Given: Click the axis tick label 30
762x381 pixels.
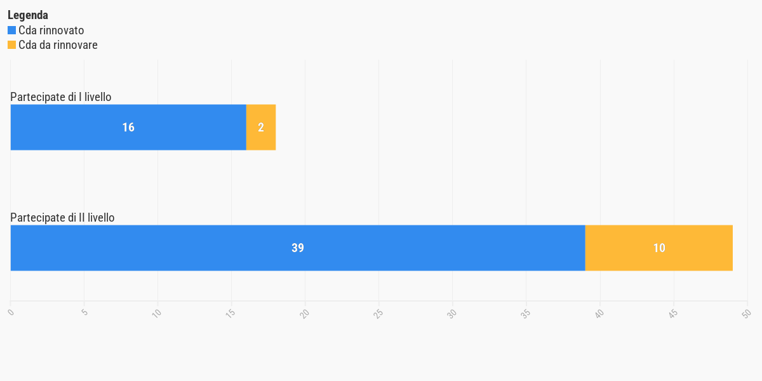Looking at the screenshot, I should [451, 312].
